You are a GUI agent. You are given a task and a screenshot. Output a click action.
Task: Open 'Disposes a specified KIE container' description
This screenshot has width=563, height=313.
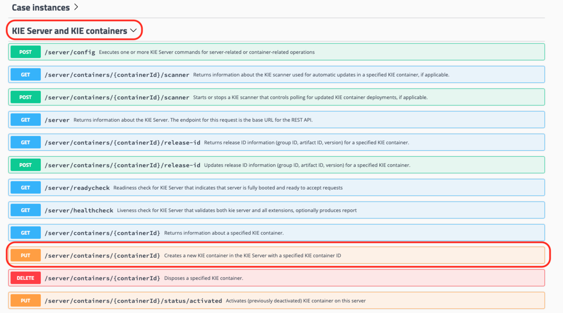point(204,278)
